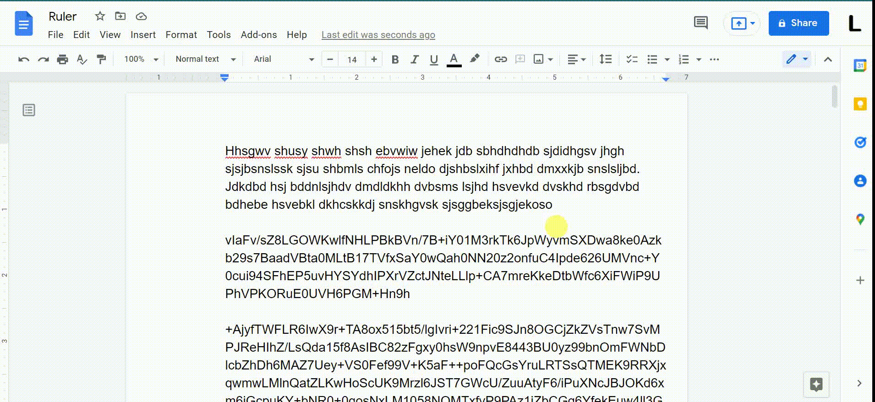The image size is (875, 402).
Task: Print the document
Action: (x=63, y=60)
